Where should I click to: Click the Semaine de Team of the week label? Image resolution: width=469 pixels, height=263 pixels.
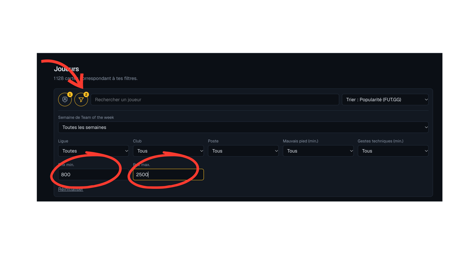click(x=86, y=117)
